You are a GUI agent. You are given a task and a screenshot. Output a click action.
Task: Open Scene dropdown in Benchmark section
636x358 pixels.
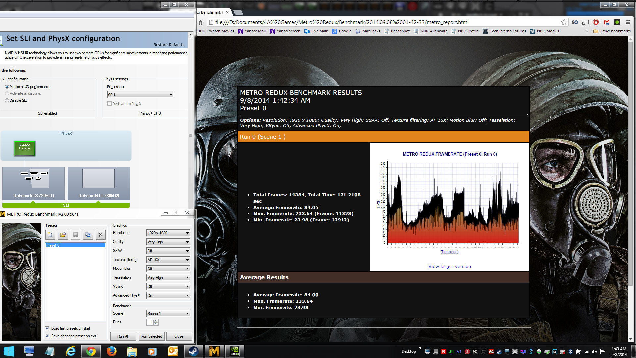168,314
